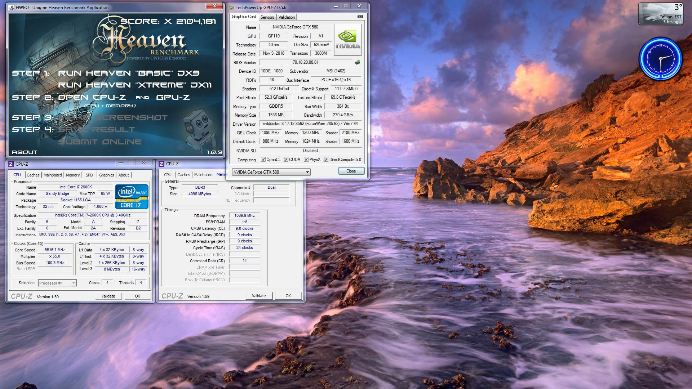Click GPU-Z link in Heaven step 2
The width and height of the screenshot is (692, 389).
(x=173, y=97)
